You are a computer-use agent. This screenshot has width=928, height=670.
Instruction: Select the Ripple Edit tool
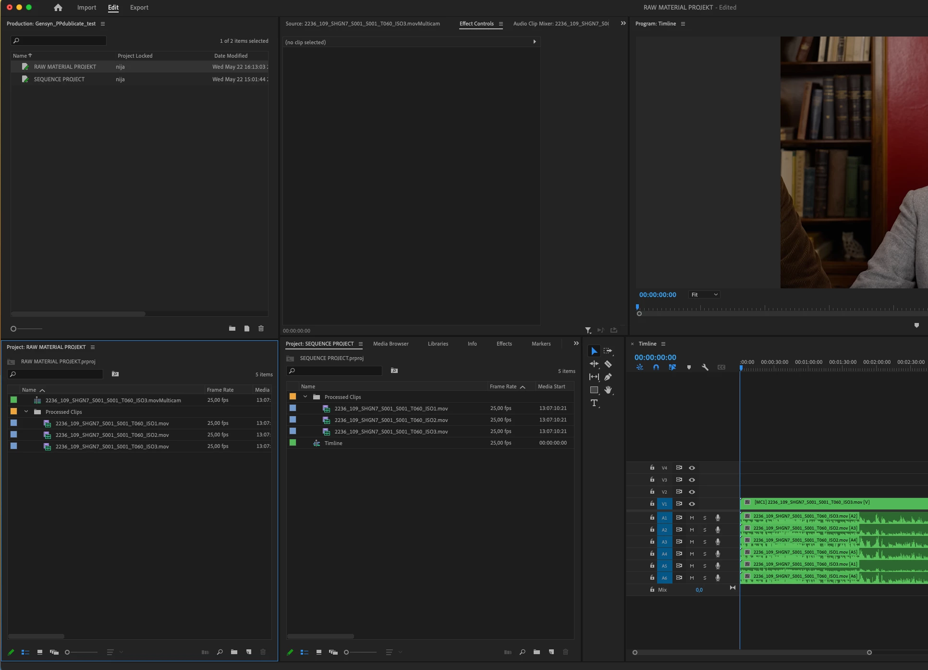coord(594,364)
